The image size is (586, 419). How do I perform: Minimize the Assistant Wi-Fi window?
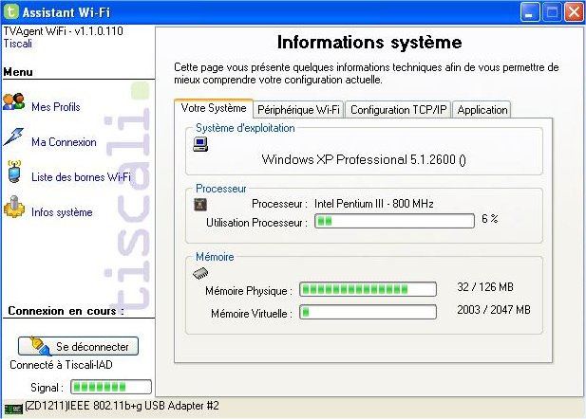(x=530, y=12)
